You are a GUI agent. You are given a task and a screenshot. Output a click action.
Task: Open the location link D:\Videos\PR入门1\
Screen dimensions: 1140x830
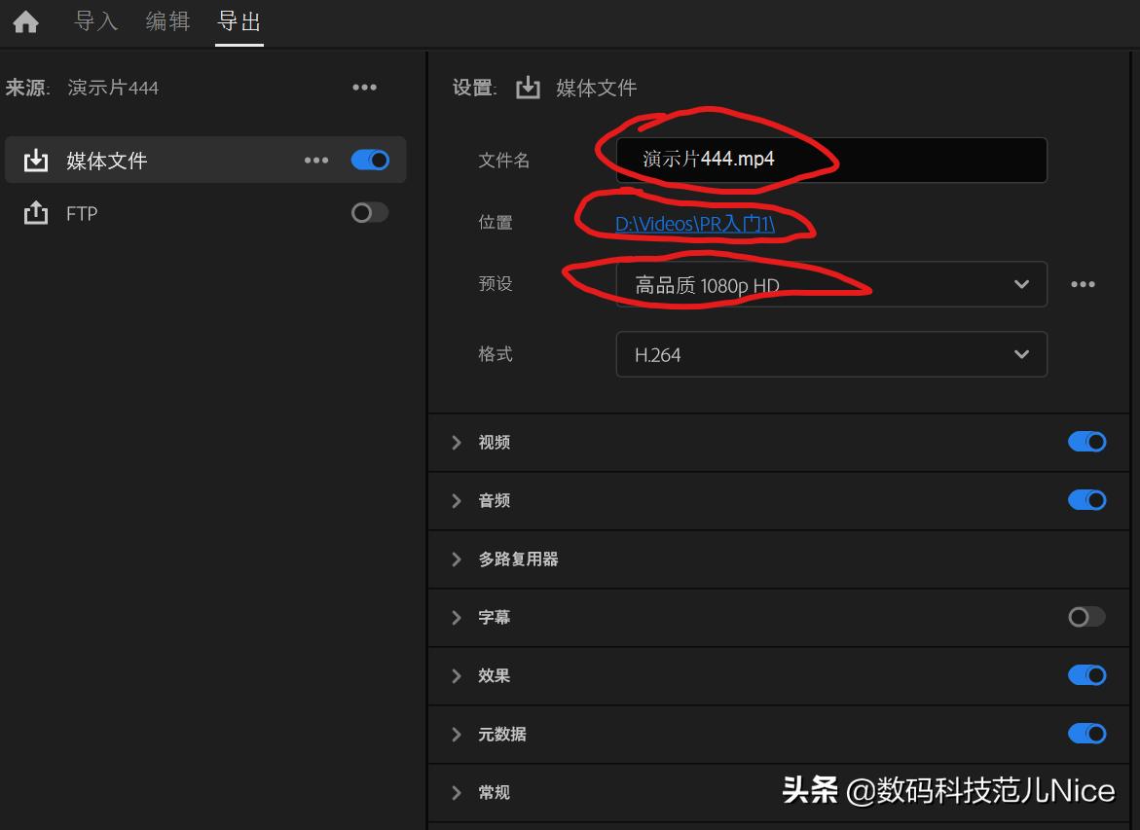pyautogui.click(x=695, y=222)
